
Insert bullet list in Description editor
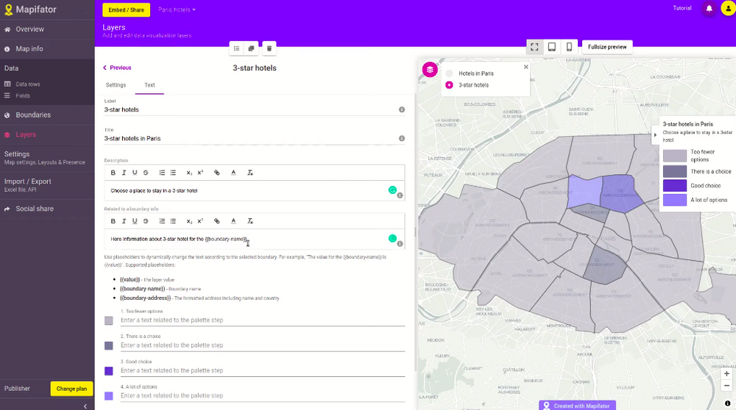(x=173, y=173)
